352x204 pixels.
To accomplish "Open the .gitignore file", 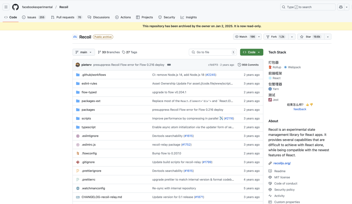I will coord(88,162).
